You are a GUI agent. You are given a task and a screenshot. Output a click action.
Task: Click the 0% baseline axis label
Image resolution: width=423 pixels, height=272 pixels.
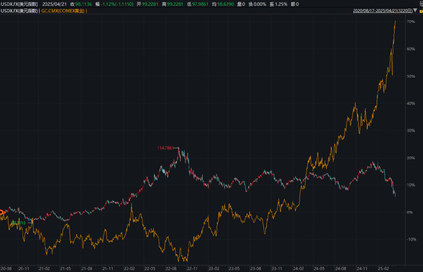coord(410,212)
